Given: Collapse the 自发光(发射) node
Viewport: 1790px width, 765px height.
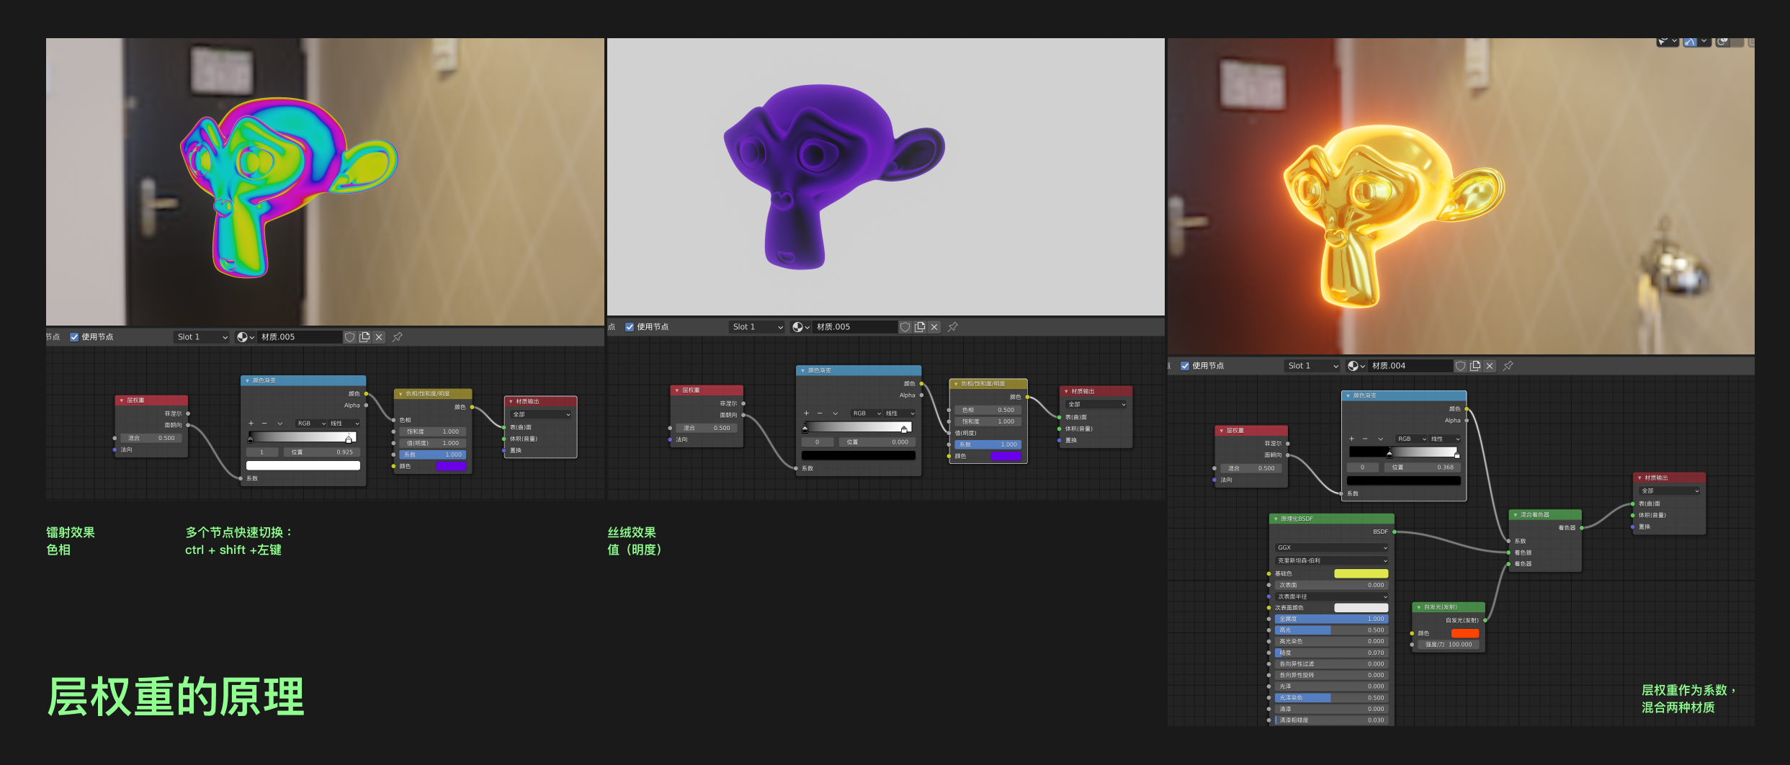Looking at the screenshot, I should point(1419,607).
